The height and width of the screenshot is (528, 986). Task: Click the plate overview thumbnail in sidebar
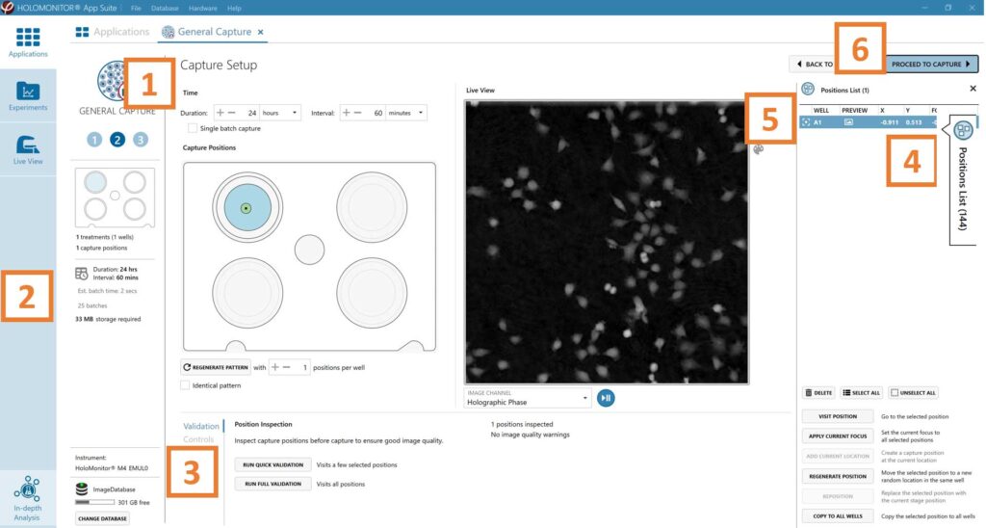point(116,198)
